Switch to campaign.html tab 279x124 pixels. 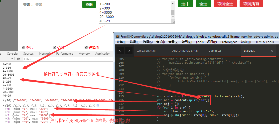point(146,51)
